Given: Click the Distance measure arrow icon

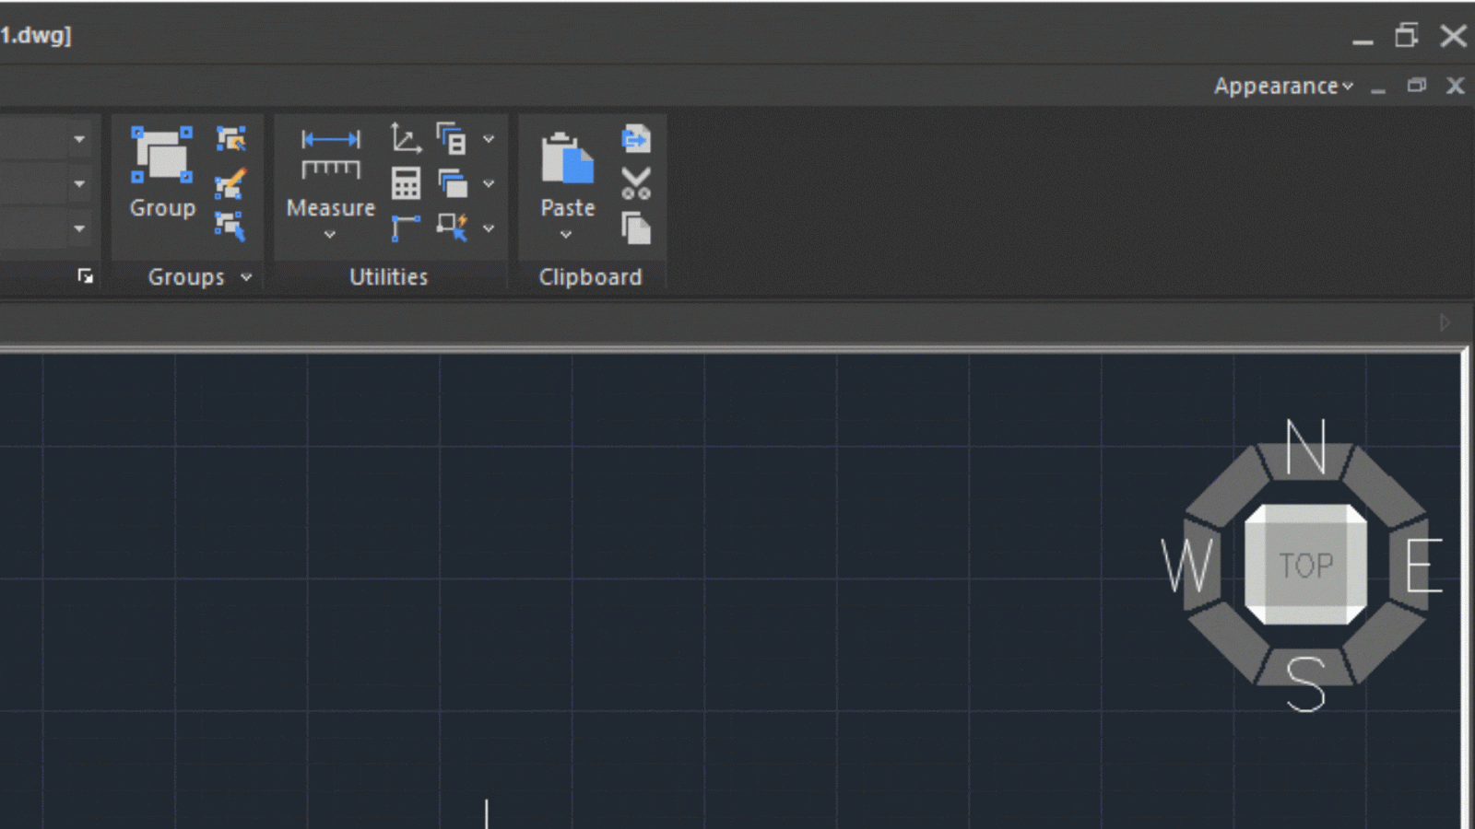Looking at the screenshot, I should coord(332,138).
